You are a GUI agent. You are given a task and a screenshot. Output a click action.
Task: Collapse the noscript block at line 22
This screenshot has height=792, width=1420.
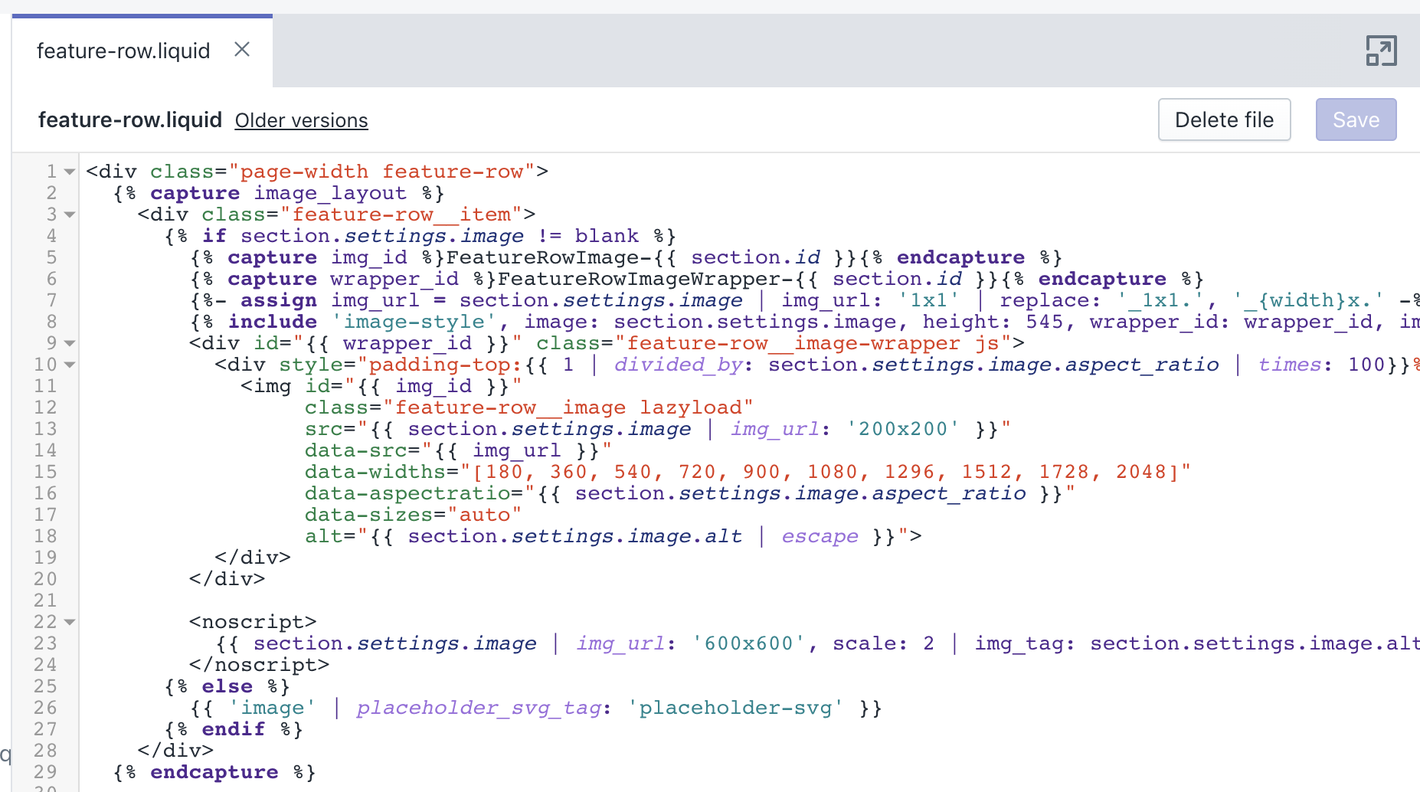pyautogui.click(x=68, y=622)
